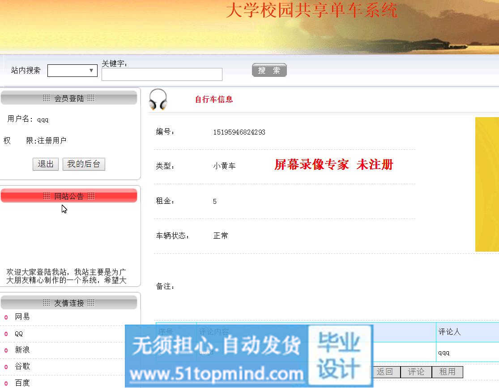Click the 欢迎大家登陆我站 announcement text
The height and width of the screenshot is (388, 499).
[66, 276]
